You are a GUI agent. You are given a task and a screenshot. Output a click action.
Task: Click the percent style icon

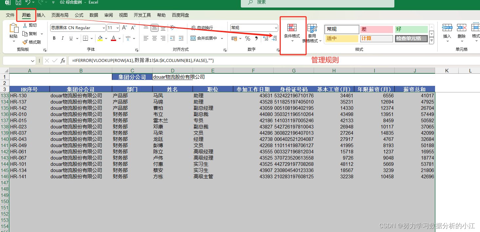coord(248,38)
